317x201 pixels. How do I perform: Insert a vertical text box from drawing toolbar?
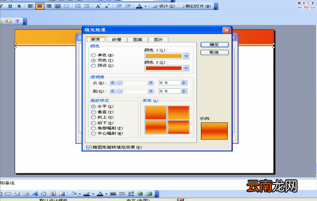tap(26, 194)
